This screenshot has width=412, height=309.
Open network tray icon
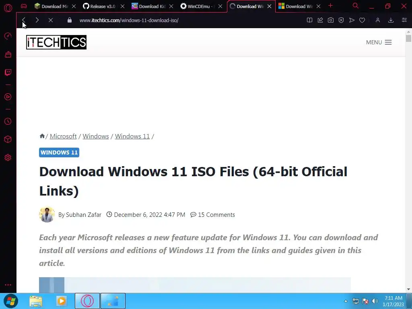click(356, 301)
